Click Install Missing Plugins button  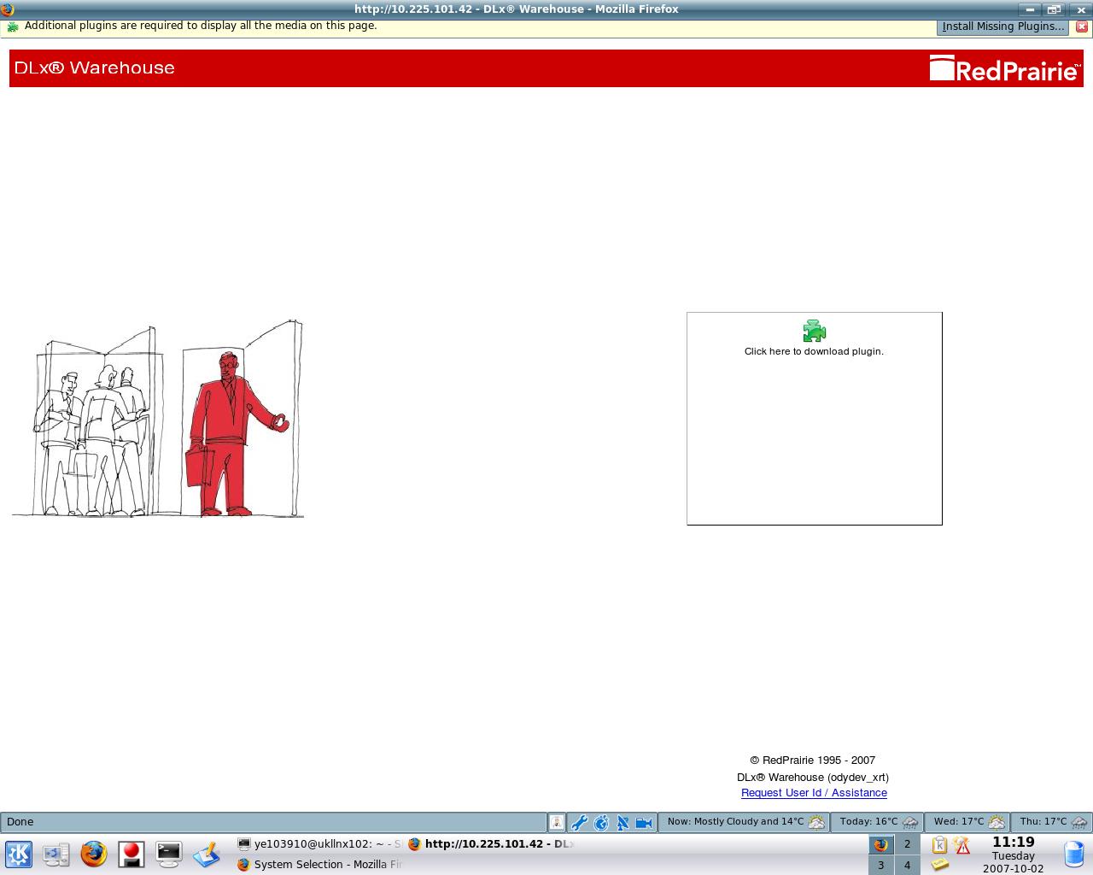pos(1003,26)
